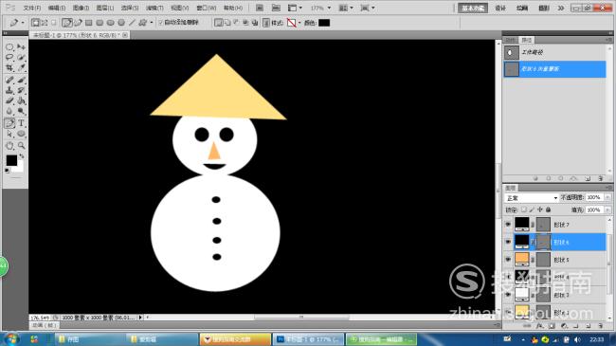Open custom shape options arrow
This screenshot has height=346, width=616.
click(x=152, y=23)
